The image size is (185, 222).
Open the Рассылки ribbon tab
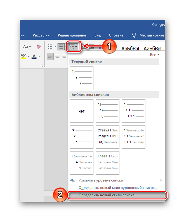tap(41, 35)
